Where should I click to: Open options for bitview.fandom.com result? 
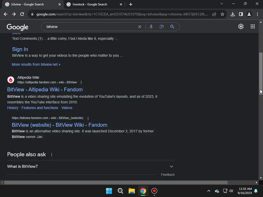pyautogui.click(x=88, y=118)
